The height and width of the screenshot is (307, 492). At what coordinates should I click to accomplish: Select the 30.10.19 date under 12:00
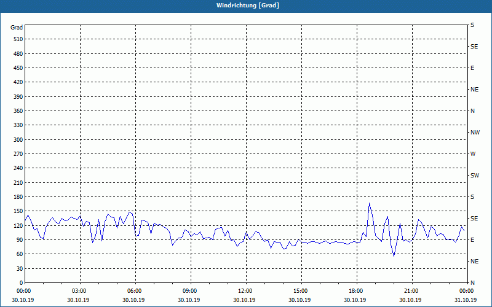click(x=244, y=300)
